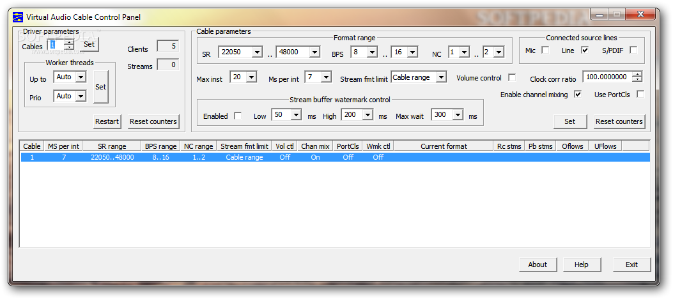
Task: Check the Use PortCls checkbox
Action: coord(640,94)
